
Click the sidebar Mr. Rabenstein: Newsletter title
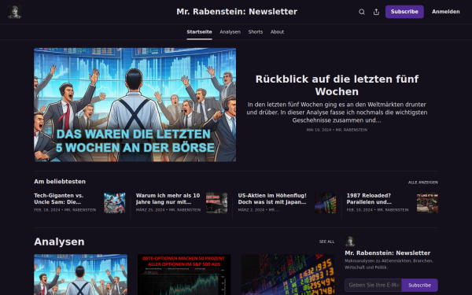pyautogui.click(x=387, y=253)
